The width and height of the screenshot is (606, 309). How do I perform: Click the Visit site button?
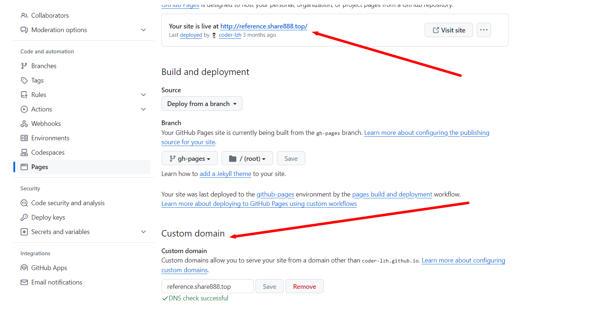[449, 30]
